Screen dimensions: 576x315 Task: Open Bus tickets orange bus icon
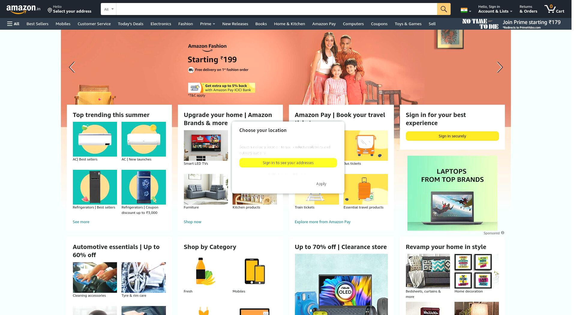(x=366, y=145)
